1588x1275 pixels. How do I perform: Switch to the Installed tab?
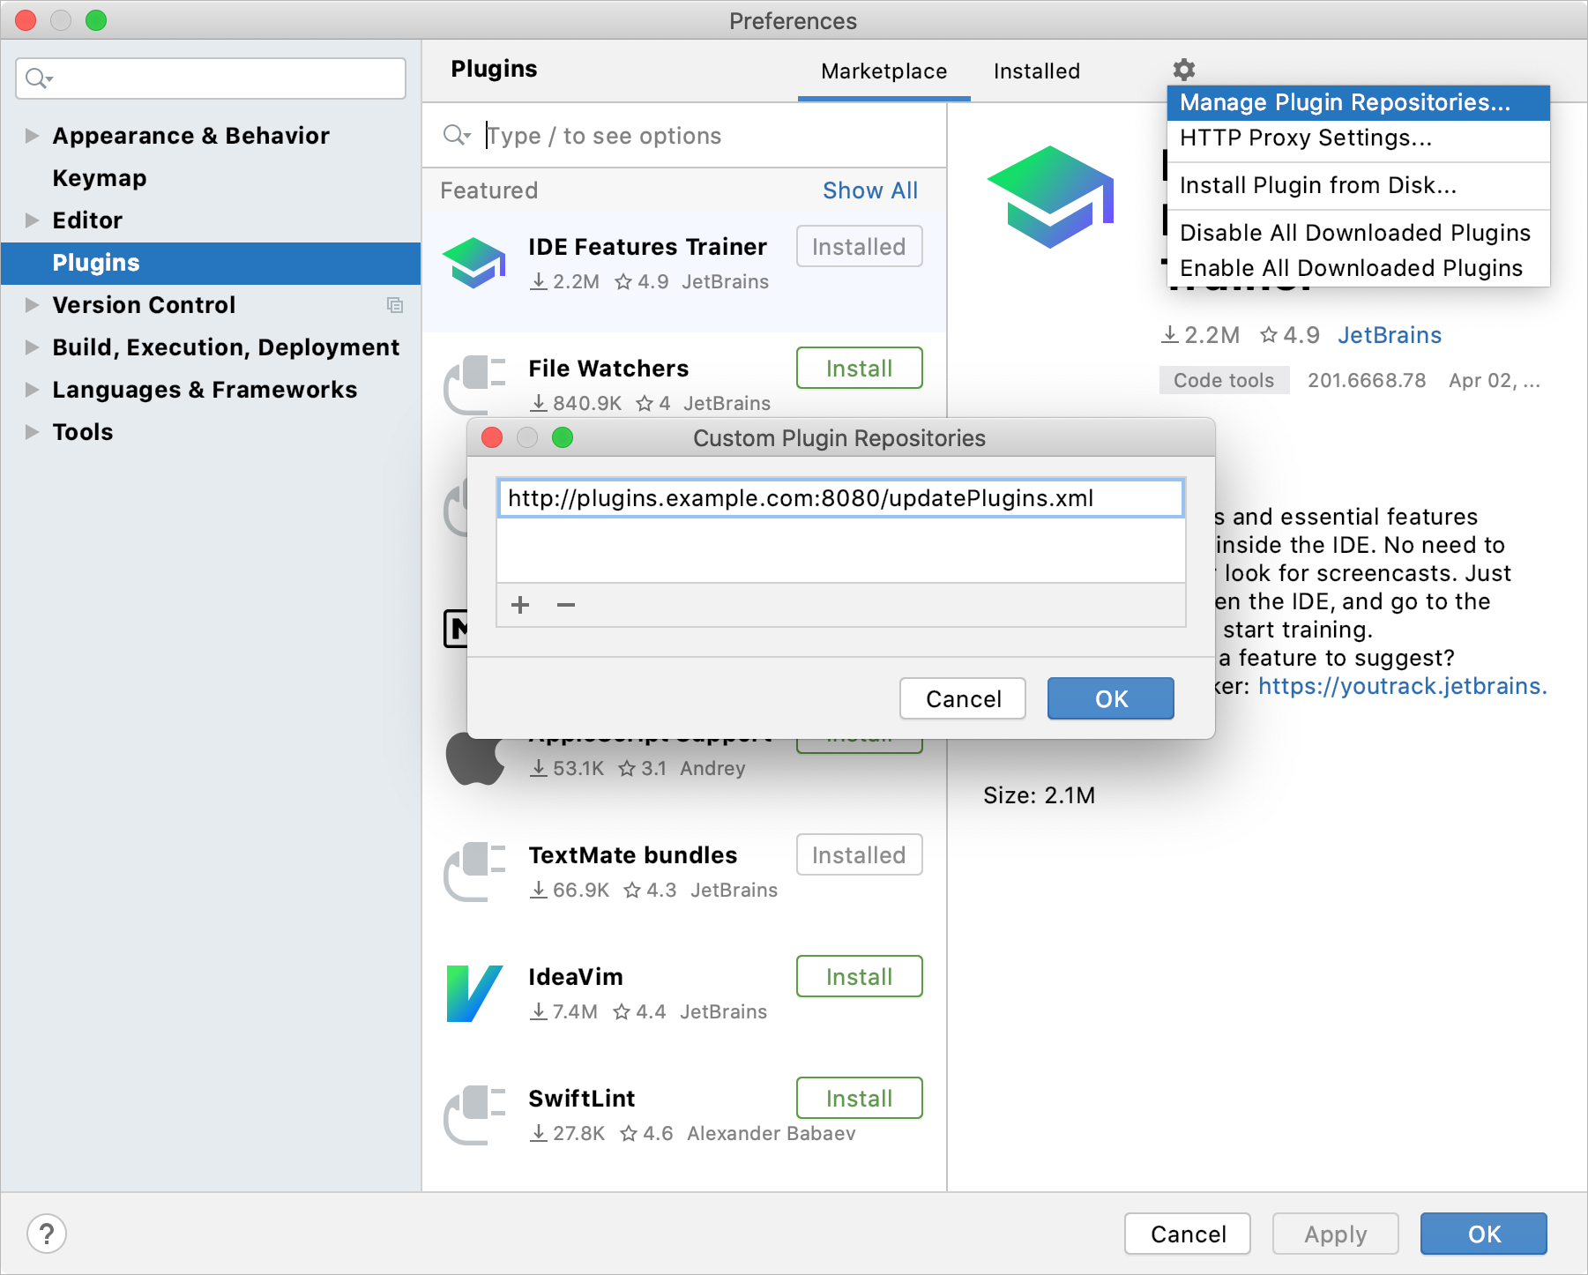click(x=1036, y=71)
